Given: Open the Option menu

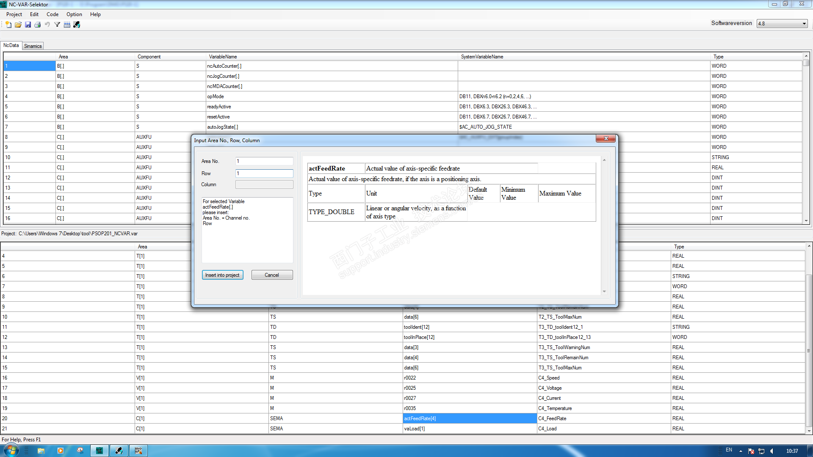Looking at the screenshot, I should [74, 14].
